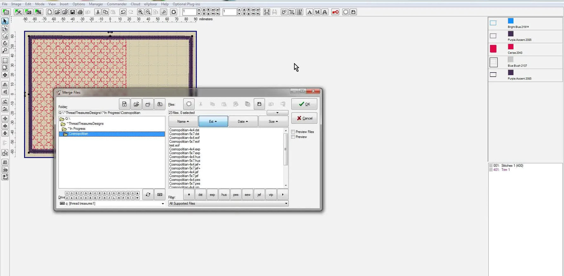Filter files by jef extension
Image resolution: width=564 pixels, height=276 pixels.
pyautogui.click(x=259, y=195)
